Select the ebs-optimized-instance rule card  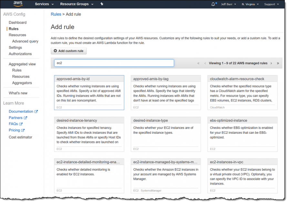pos(242,134)
